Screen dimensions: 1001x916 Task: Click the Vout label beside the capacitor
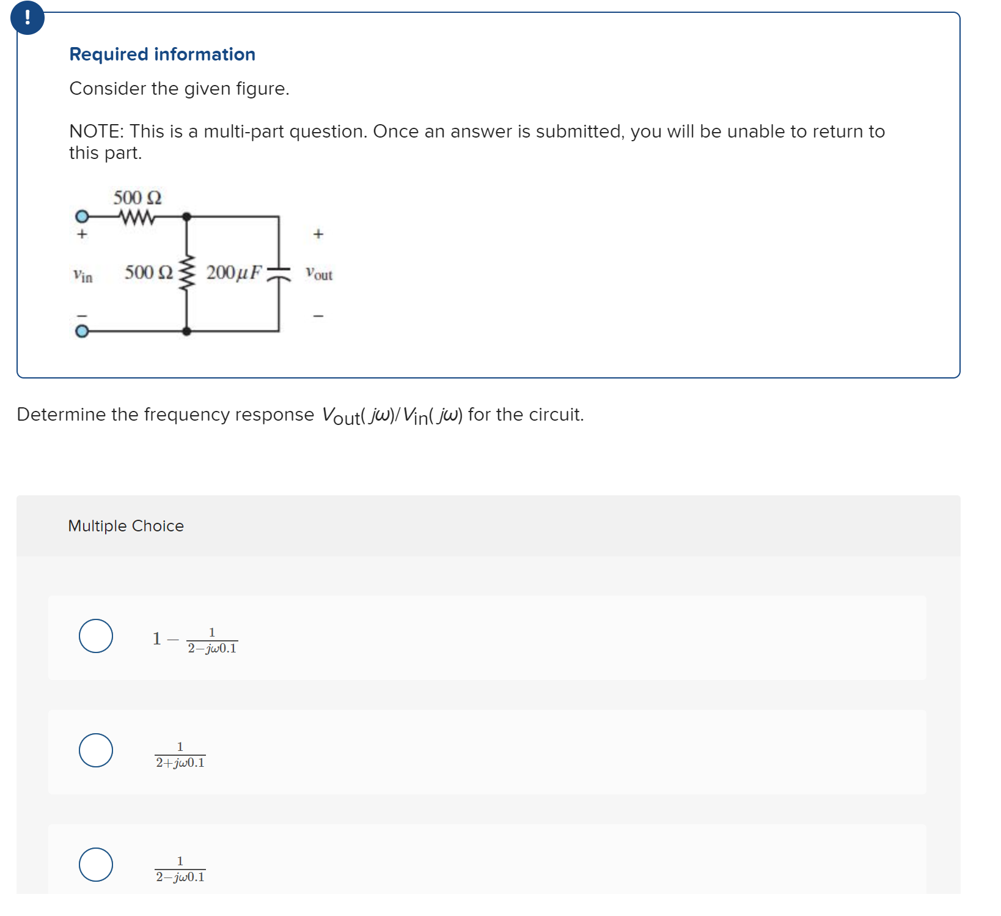pos(319,274)
